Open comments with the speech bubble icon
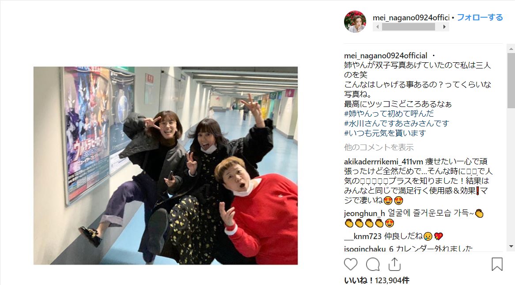The width and height of the screenshot is (515, 285). (x=373, y=264)
